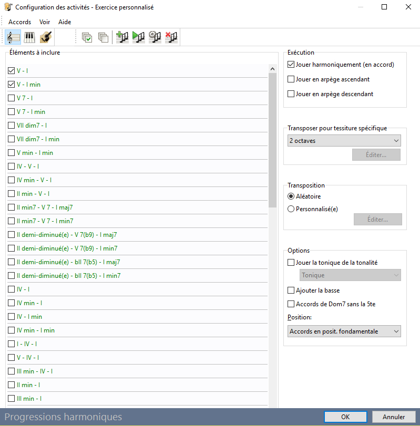Click Éditer button under tessiture
Screen dimensions: 420x426
[x=376, y=154]
